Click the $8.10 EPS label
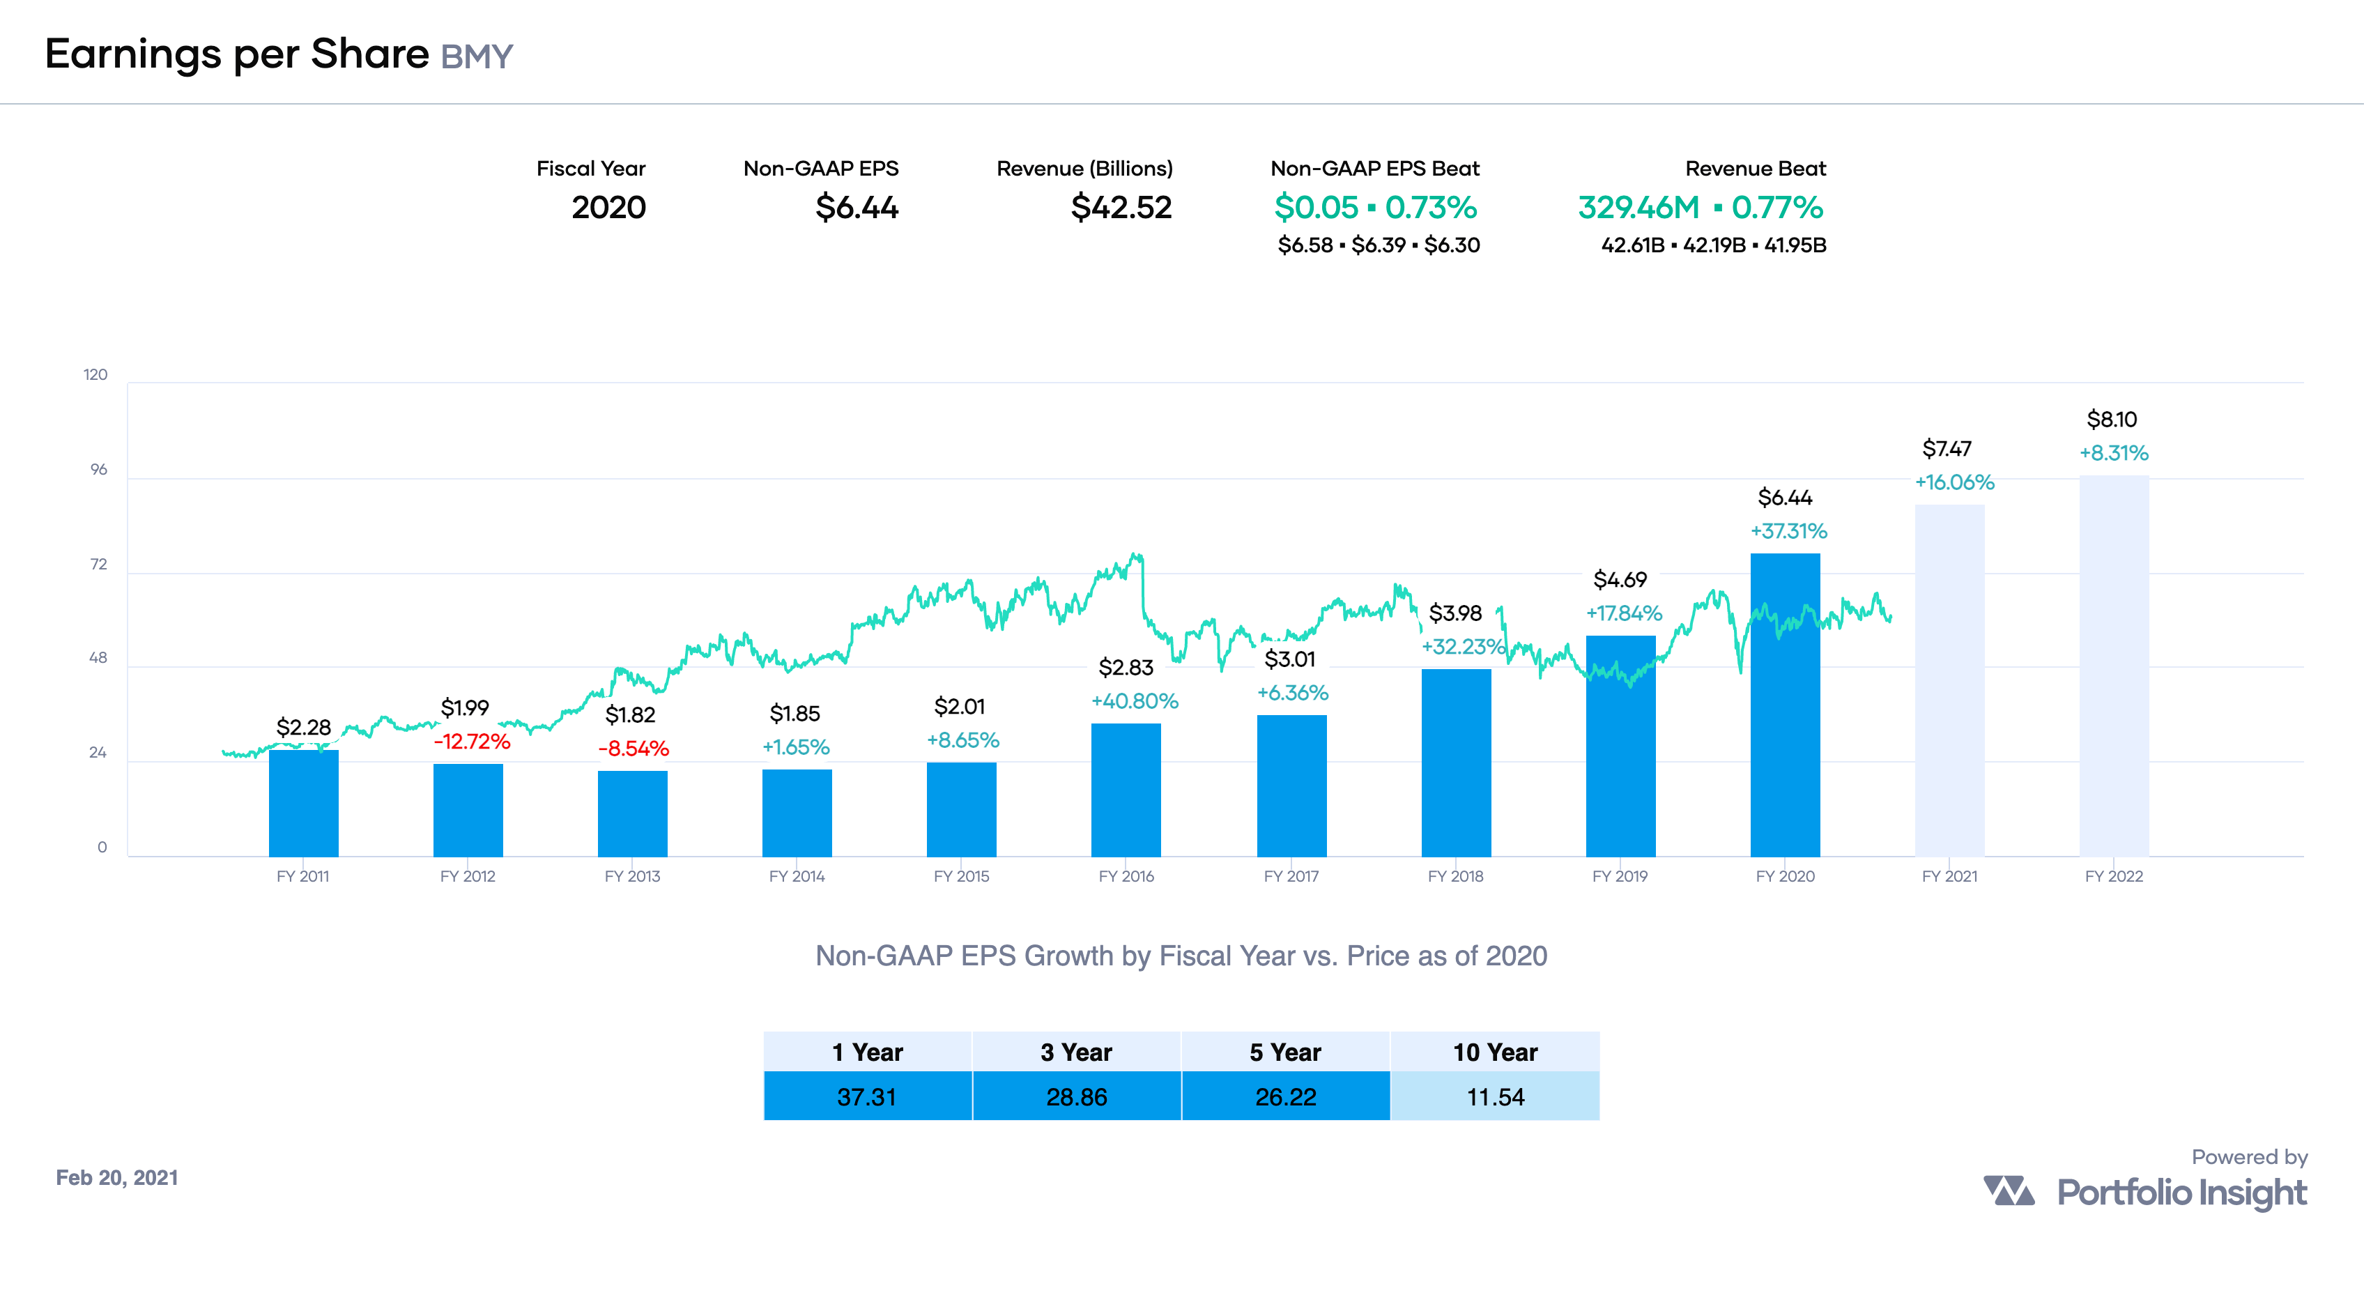The image size is (2364, 1302). [x=2112, y=420]
